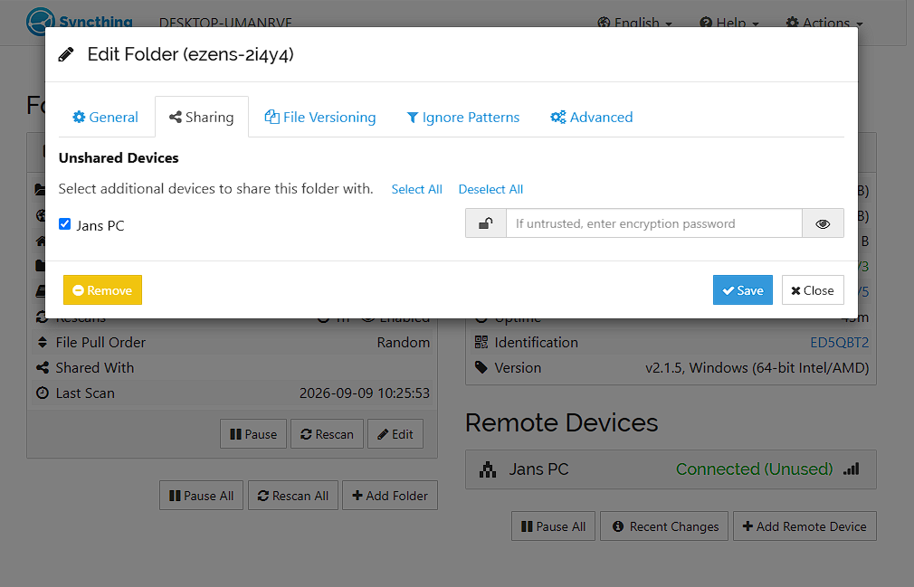Pause the folder in the background page

tap(253, 434)
